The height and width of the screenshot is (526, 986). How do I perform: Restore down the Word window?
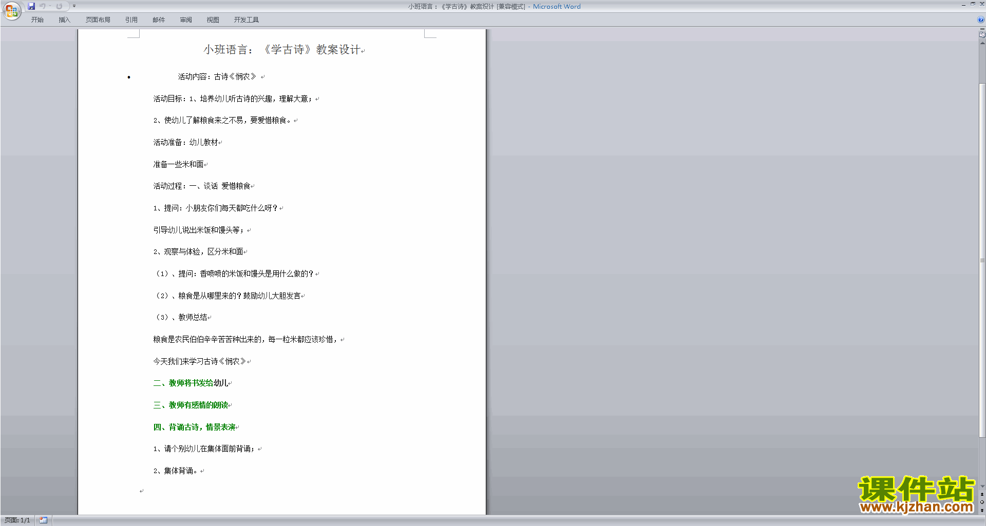coord(973,4)
